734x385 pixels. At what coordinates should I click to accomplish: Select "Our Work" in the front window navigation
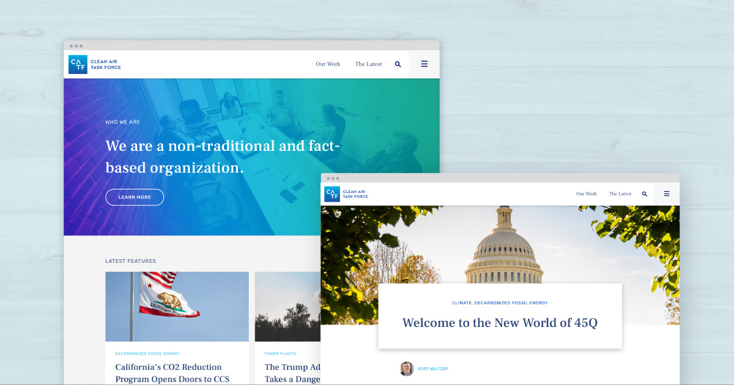pos(586,194)
